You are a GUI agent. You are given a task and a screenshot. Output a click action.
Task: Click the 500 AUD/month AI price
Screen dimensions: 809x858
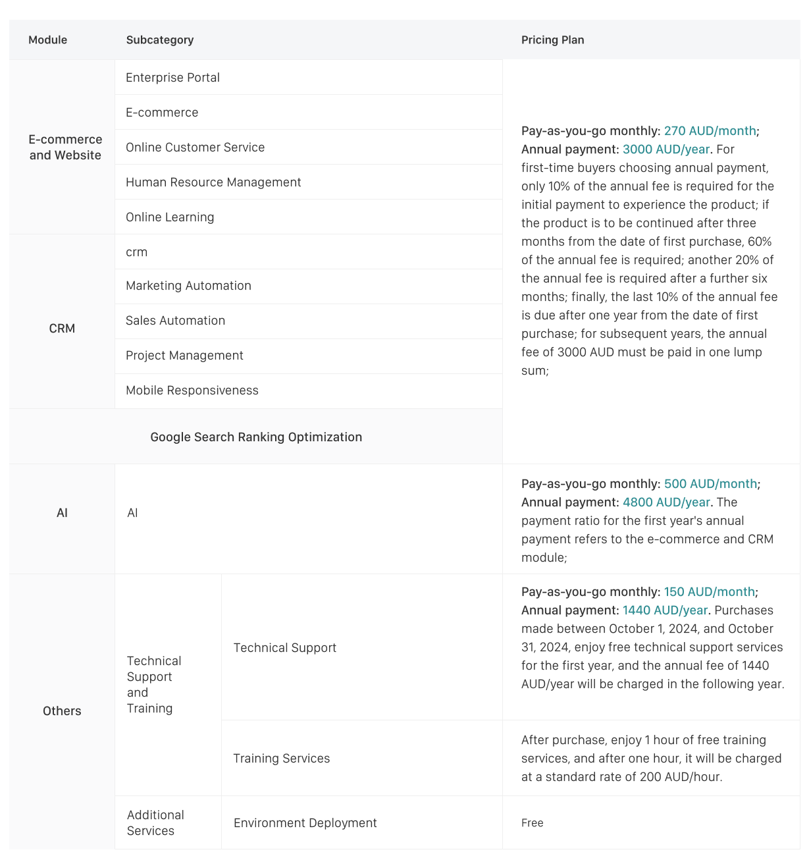click(x=710, y=484)
